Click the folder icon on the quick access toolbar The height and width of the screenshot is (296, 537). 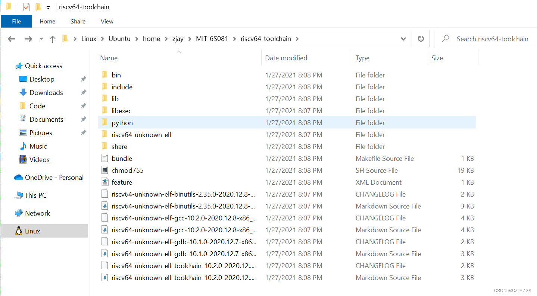[x=38, y=7]
